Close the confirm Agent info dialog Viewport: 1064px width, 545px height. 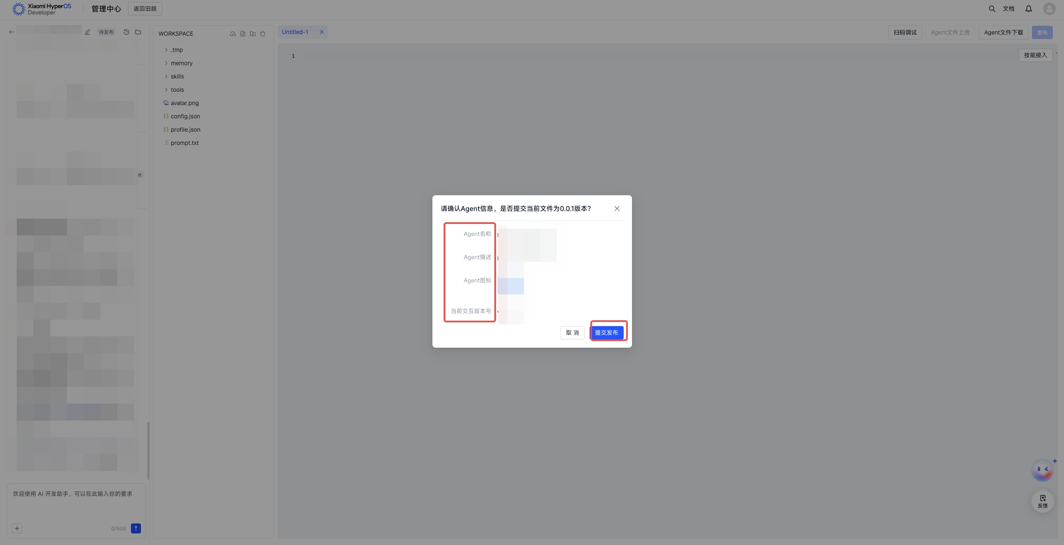(x=617, y=209)
